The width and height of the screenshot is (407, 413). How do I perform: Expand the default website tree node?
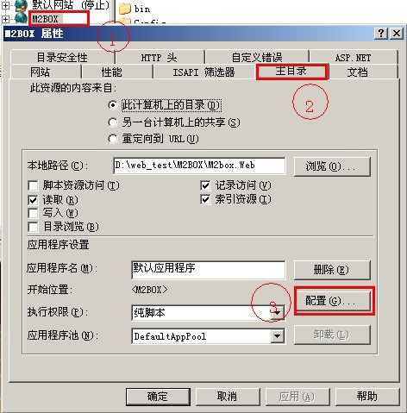[5, 5]
